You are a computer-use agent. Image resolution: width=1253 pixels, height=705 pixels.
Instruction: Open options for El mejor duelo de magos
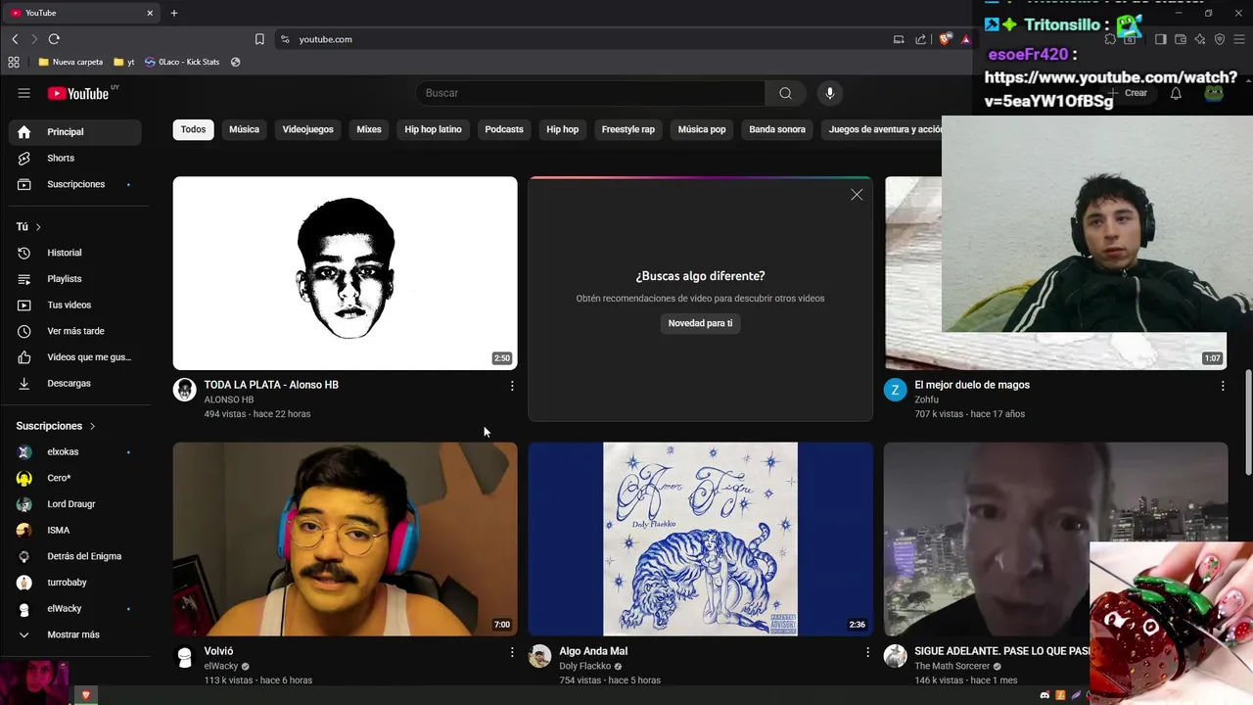coord(1222,386)
